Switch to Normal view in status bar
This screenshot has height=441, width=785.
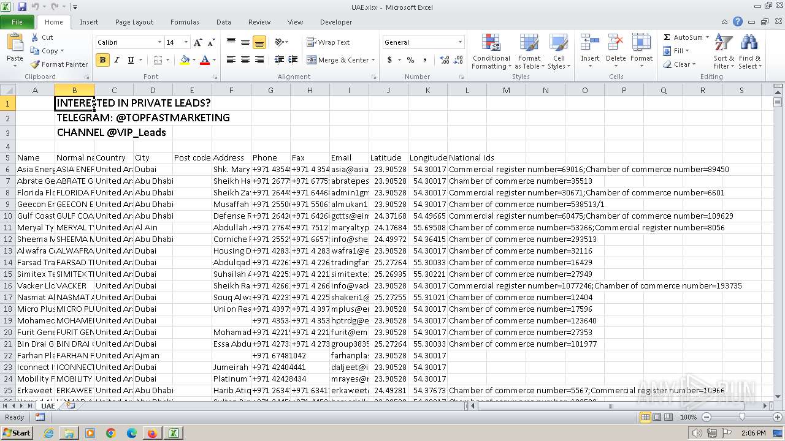coord(645,417)
